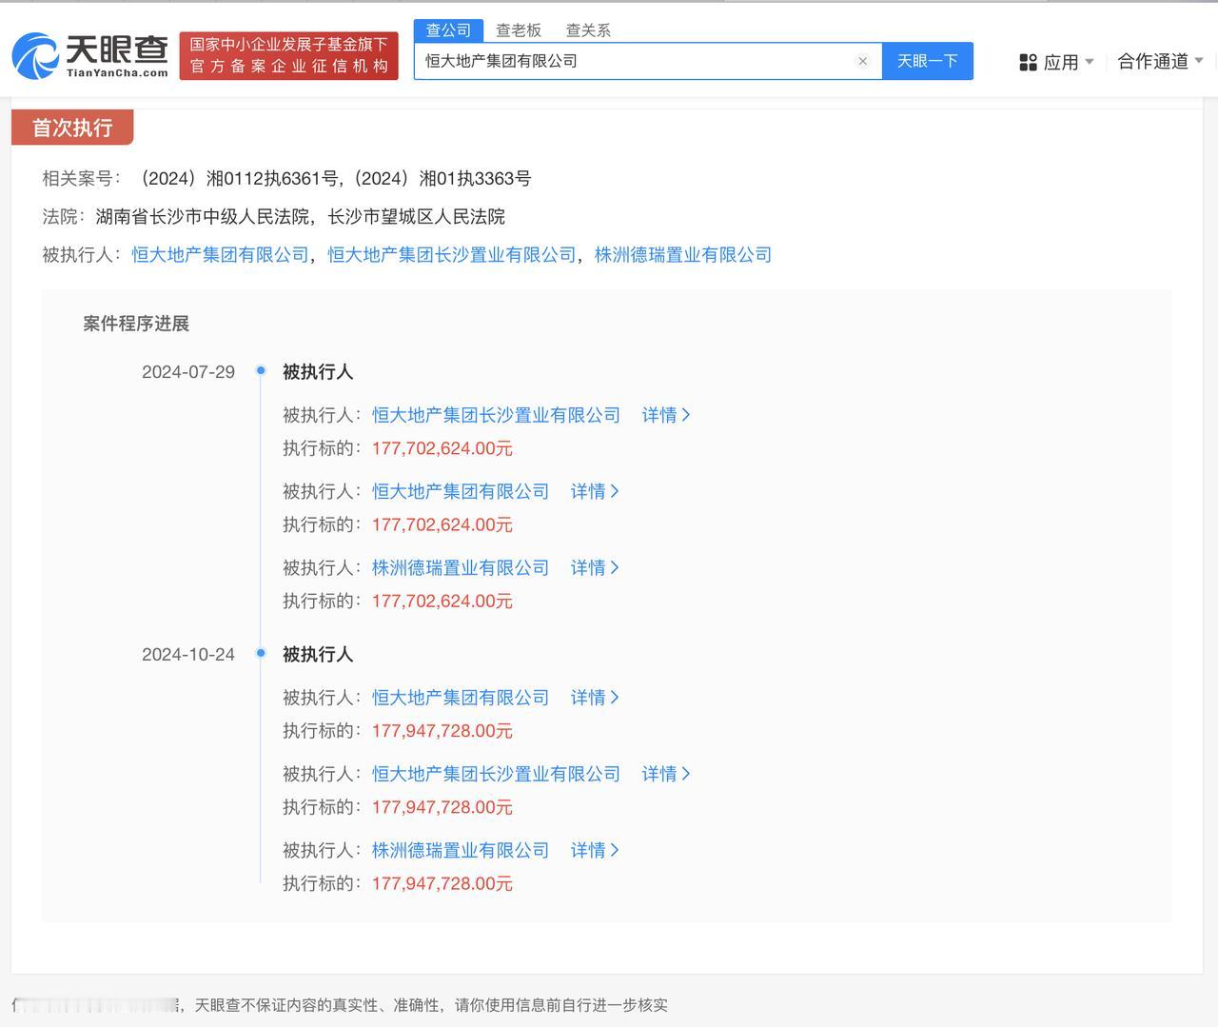Open 恒大地产集团长沙置业有限公司 link in header row
1218x1027 pixels.
pyautogui.click(x=452, y=255)
